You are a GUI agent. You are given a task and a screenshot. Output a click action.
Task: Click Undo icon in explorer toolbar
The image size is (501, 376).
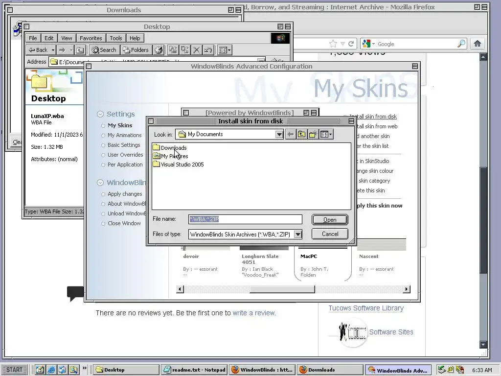pyautogui.click(x=208, y=50)
